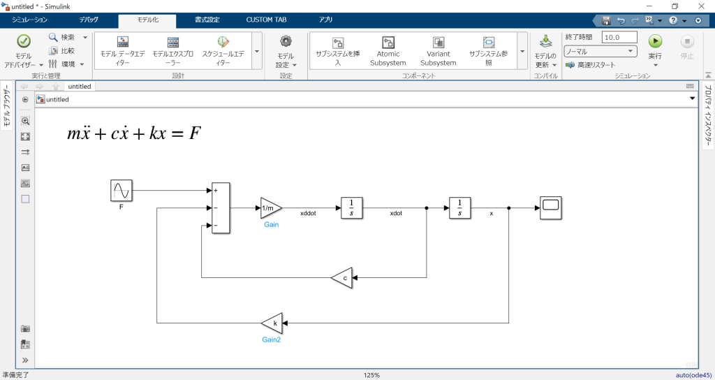
Task: Toggle the Property Inspector side panel
Action: pyautogui.click(x=707, y=116)
